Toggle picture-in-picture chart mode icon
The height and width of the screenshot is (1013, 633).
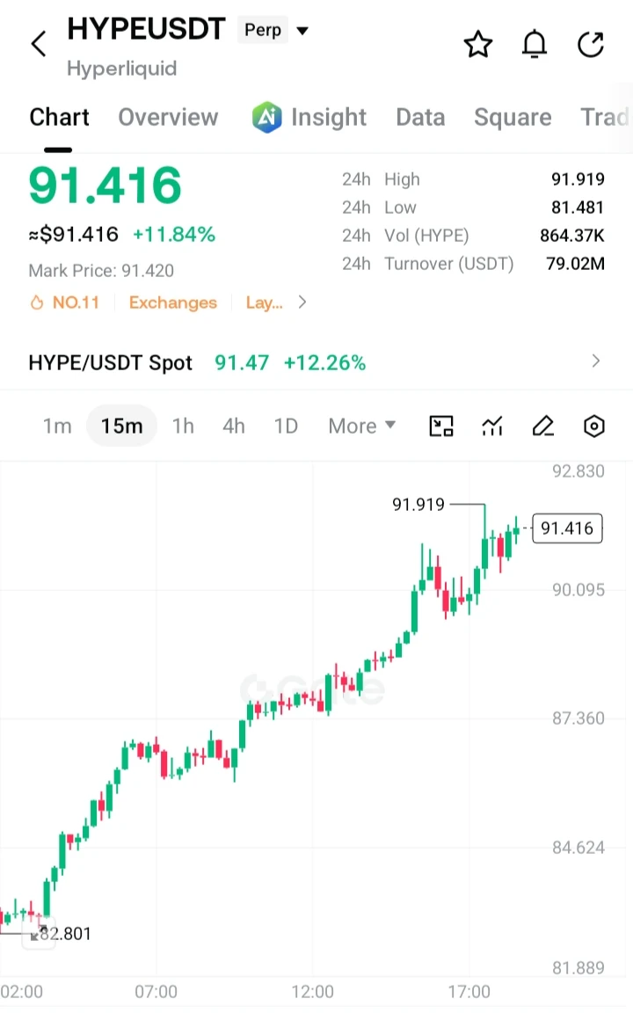tap(441, 426)
